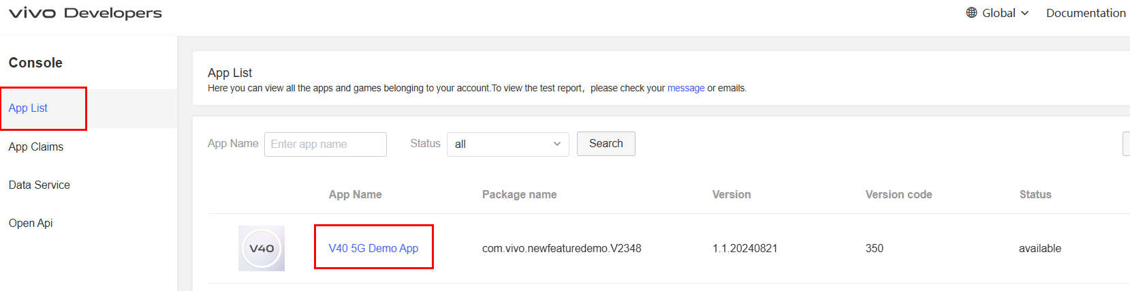Click the Version column header
1130x291 pixels.
pos(732,195)
